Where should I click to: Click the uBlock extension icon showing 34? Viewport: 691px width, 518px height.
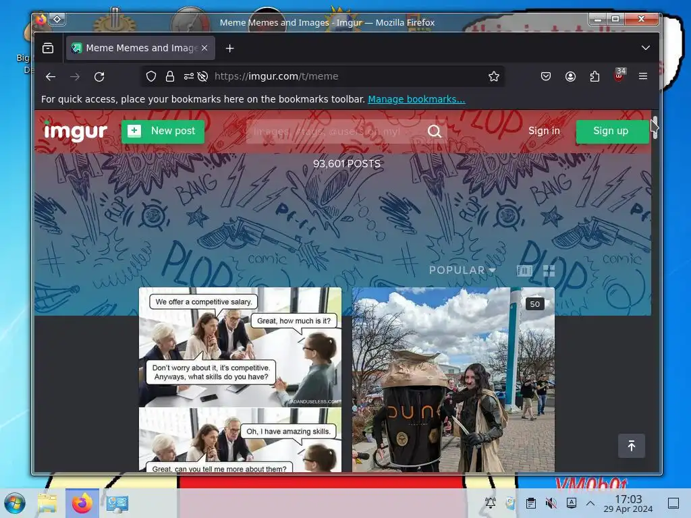(x=619, y=76)
